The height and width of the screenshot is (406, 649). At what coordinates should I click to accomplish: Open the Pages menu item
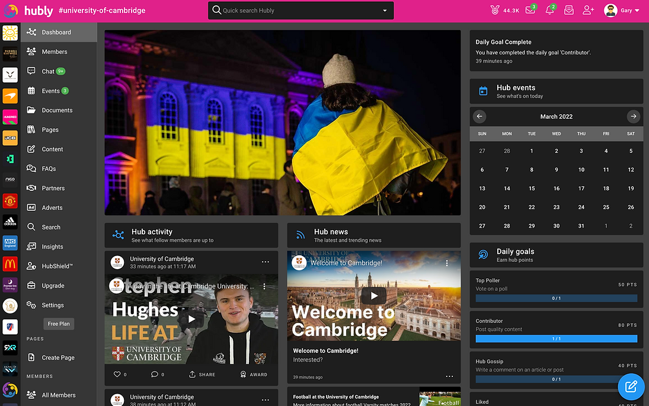tap(59, 130)
